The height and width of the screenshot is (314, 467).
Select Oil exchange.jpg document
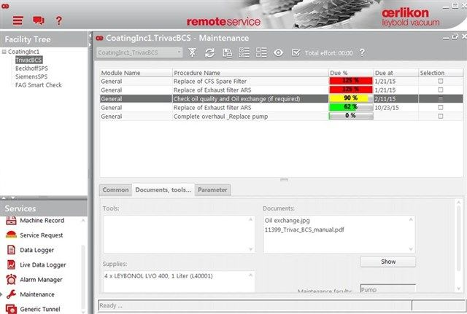(287, 221)
